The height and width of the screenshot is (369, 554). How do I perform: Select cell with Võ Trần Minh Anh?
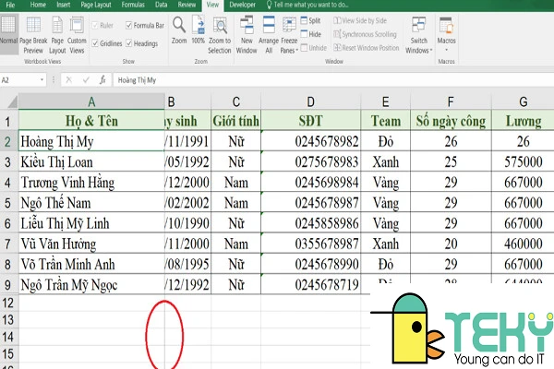pyautogui.click(x=91, y=264)
